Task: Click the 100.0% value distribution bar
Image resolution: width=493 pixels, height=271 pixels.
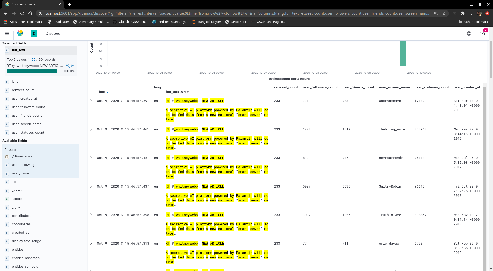Action: pos(32,71)
